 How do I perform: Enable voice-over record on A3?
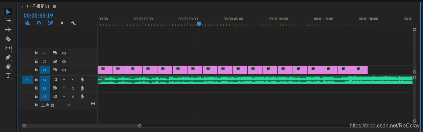[82, 97]
